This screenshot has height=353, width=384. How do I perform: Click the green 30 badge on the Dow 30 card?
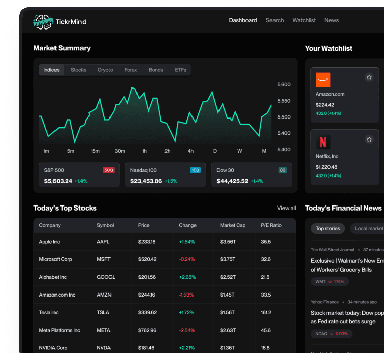(x=282, y=170)
